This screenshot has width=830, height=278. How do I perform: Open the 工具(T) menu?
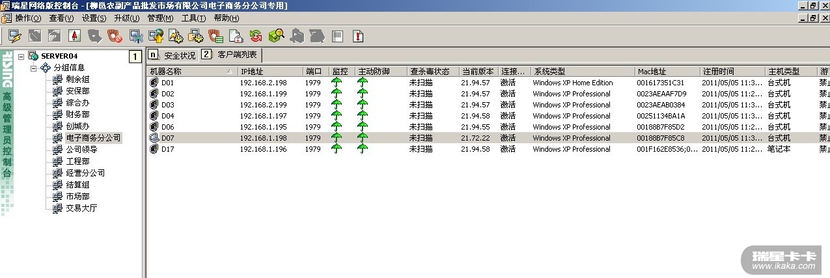(x=193, y=18)
